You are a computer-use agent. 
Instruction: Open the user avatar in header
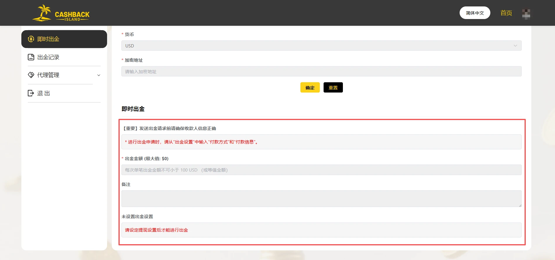526,13
